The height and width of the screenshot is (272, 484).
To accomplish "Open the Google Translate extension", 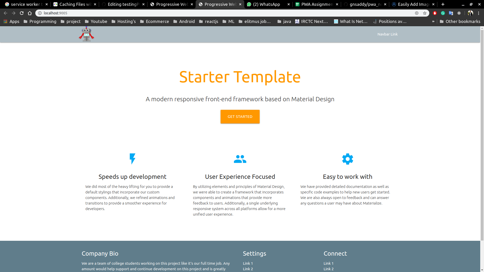I will [x=451, y=13].
